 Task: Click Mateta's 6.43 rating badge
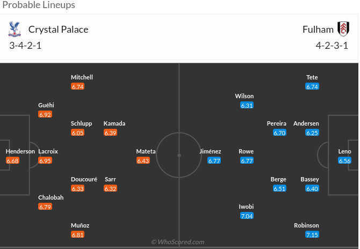pyautogui.click(x=143, y=160)
